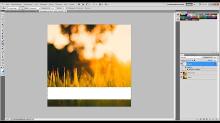The width and height of the screenshot is (220, 123).
Task: Click the fx indicator on Слой 2
Action: [215, 64]
